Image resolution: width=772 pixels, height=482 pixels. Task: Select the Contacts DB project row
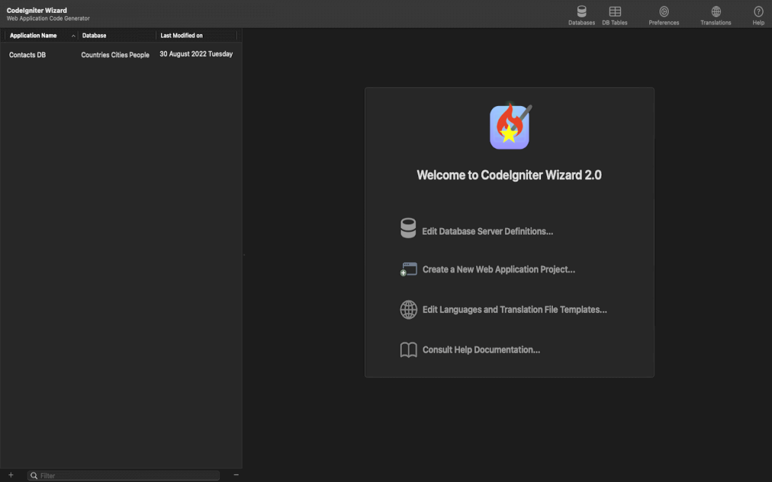[28, 55]
